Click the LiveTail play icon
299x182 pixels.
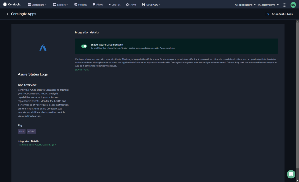point(110,4)
